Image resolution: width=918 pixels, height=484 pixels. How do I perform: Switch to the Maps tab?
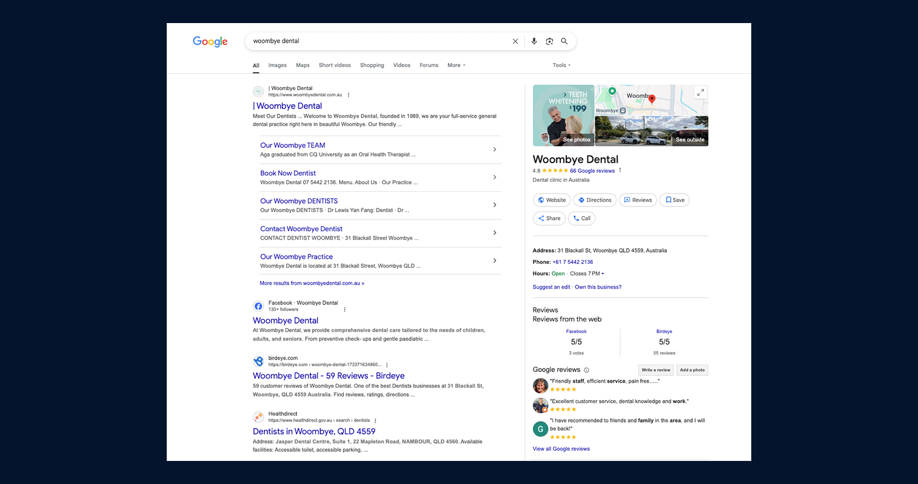(303, 65)
